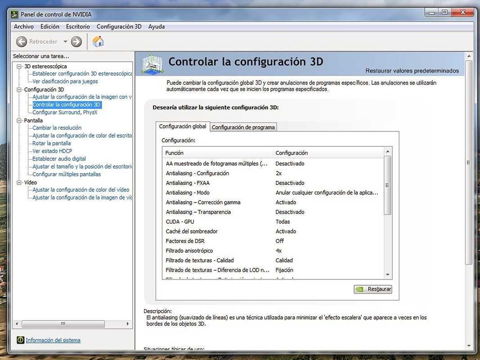Click task tree horizontal scroll right arrow
This screenshot has width=480, height=360.
pos(128,324)
